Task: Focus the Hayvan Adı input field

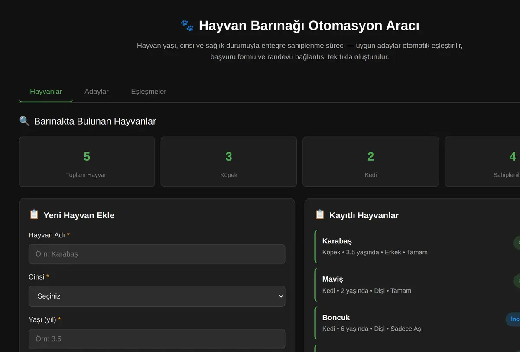Action: 157,254
